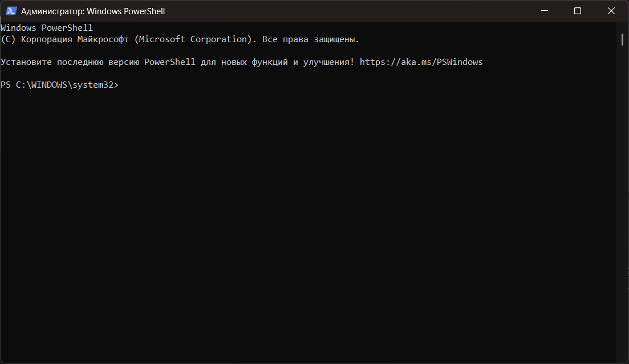Open the https://aka.ms/PSWindows link

pos(421,62)
